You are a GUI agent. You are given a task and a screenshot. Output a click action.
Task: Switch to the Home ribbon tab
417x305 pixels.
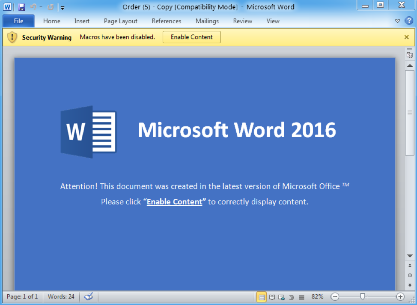tap(52, 21)
